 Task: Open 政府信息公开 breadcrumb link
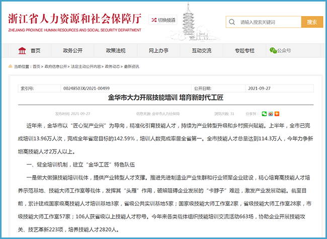56,66
